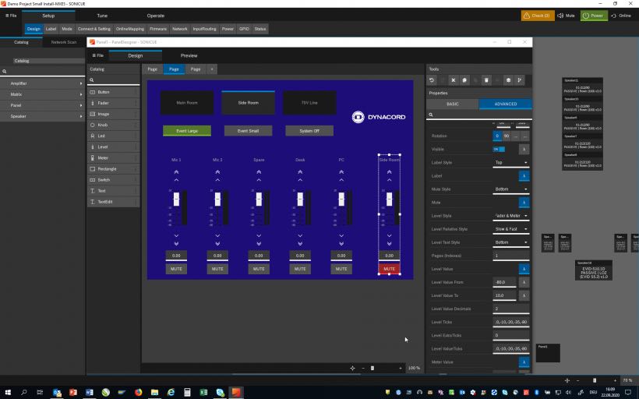Toggle the MUTE button under Mic 1
The height and width of the screenshot is (399, 639).
click(x=176, y=269)
